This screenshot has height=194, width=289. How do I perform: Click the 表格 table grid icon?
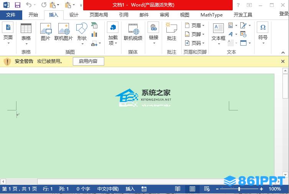[26, 28]
